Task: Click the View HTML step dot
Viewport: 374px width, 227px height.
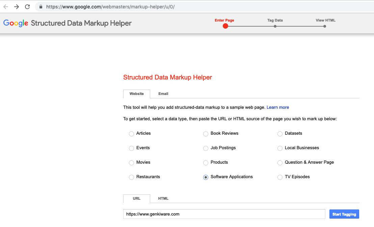Action: (325, 26)
